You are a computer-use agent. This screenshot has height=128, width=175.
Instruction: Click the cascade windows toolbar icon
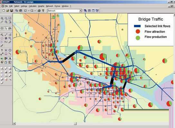pyautogui.click(x=85, y=11)
